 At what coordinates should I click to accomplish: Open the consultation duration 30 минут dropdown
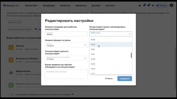[66, 58]
